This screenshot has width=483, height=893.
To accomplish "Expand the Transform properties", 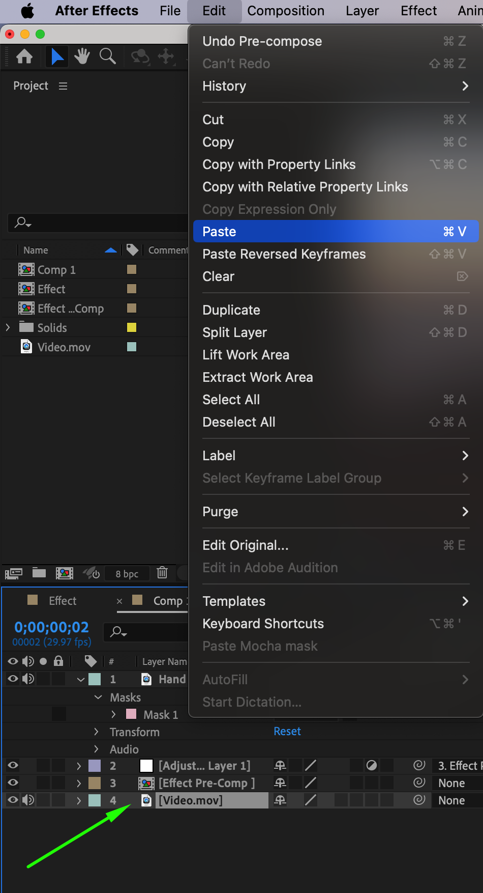I will 96,732.
